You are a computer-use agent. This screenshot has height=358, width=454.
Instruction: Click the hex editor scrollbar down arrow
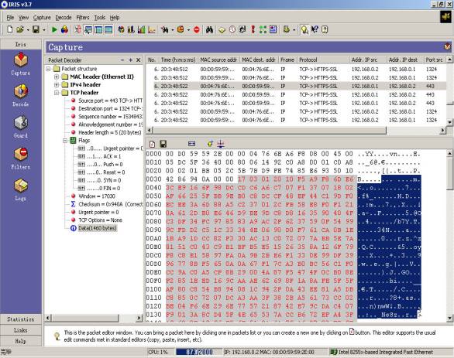point(449,318)
